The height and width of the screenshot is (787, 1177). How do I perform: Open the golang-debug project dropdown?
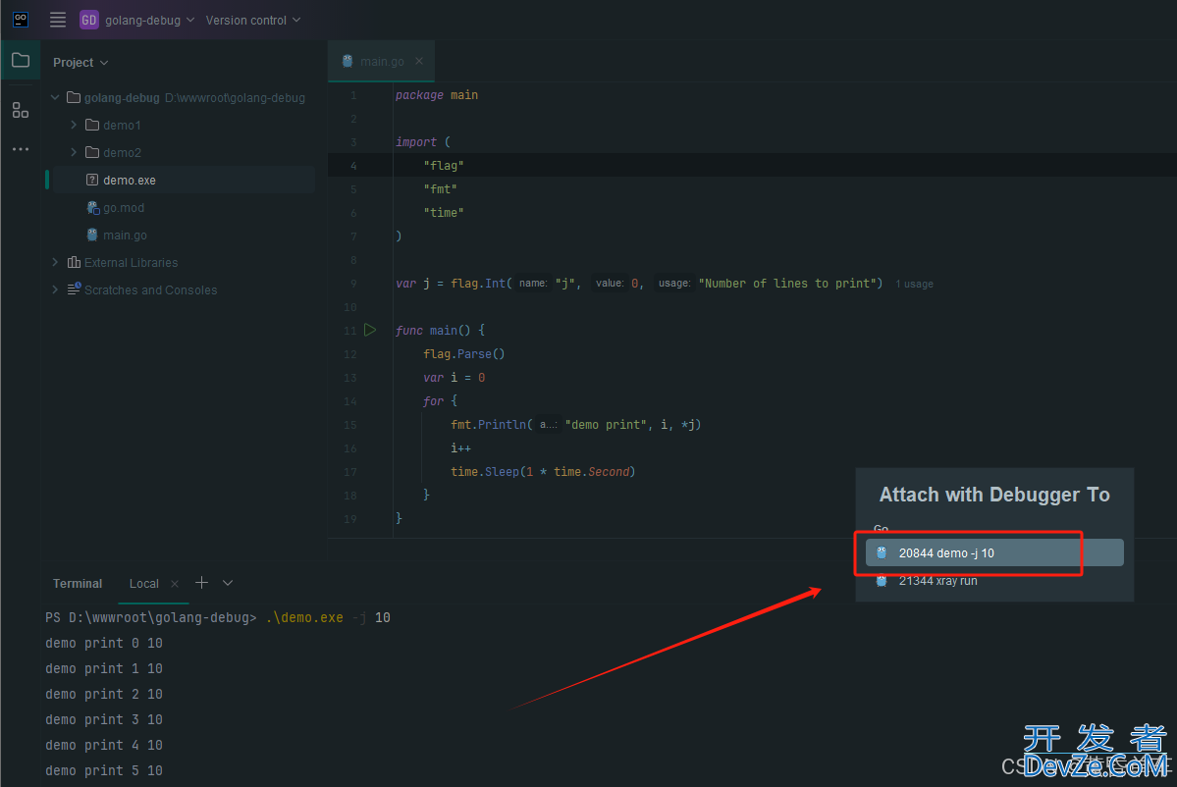(x=137, y=21)
